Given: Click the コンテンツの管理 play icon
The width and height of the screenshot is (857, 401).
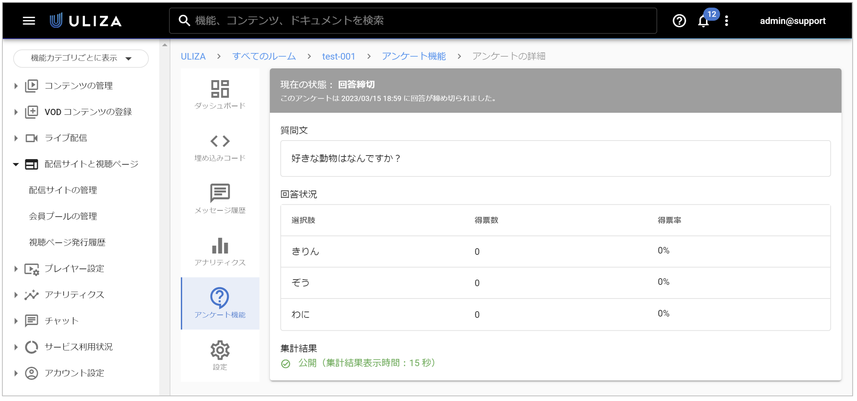Looking at the screenshot, I should 31,86.
